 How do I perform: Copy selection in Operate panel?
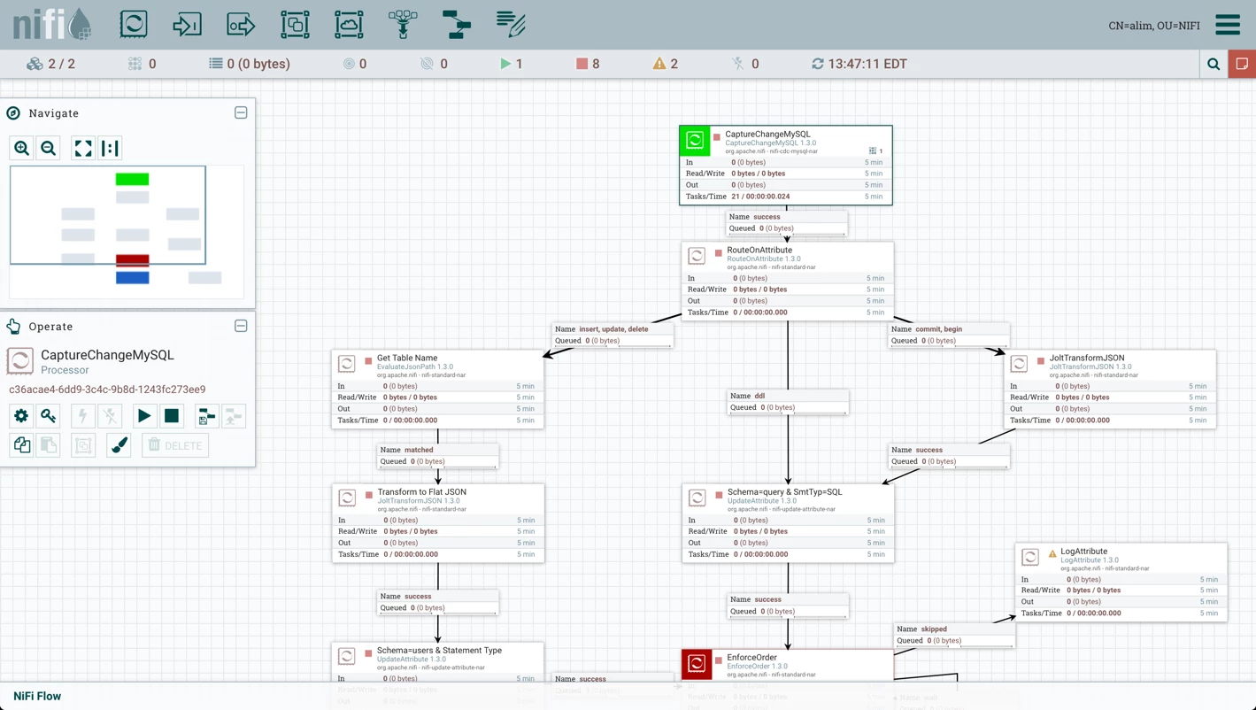pyautogui.click(x=21, y=445)
